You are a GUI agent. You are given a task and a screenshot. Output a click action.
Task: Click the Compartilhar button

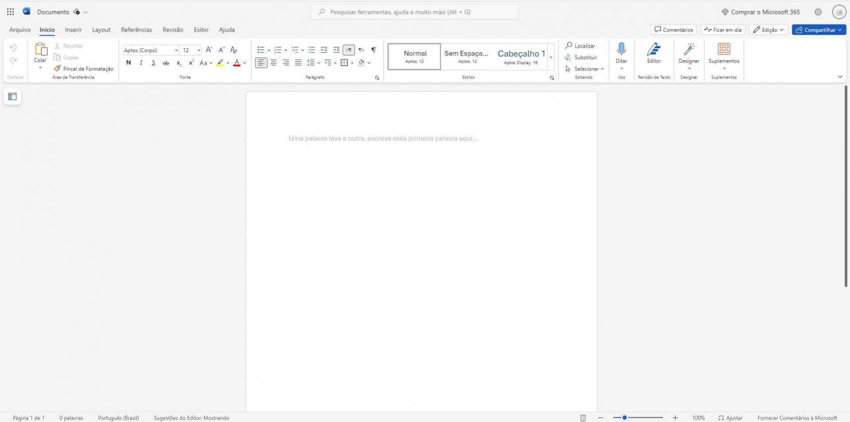coord(818,29)
